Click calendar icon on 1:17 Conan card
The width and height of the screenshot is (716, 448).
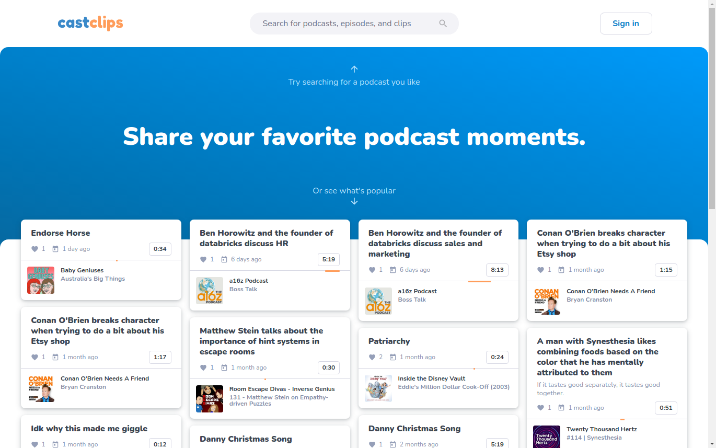click(55, 357)
